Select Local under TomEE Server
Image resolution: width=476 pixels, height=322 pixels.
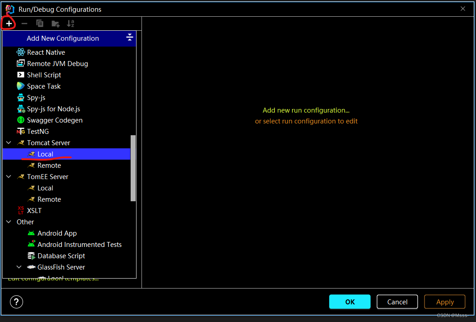pos(66,188)
